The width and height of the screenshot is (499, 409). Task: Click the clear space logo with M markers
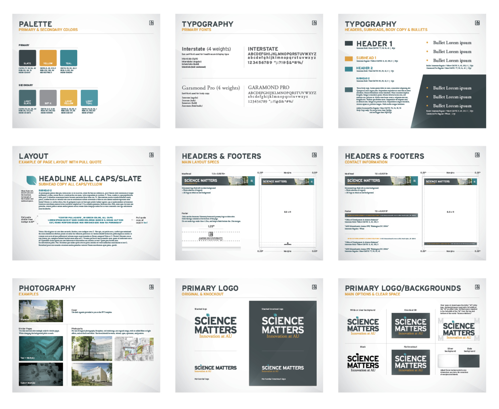coord(459,330)
